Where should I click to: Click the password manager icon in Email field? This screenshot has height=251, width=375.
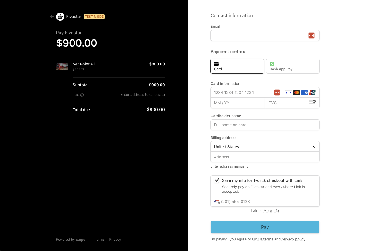pyautogui.click(x=311, y=35)
